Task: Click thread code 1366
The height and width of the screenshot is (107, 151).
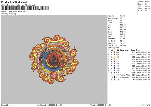Action: 133,70
